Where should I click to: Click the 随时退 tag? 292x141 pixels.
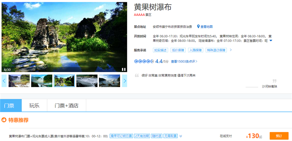click(x=157, y=136)
